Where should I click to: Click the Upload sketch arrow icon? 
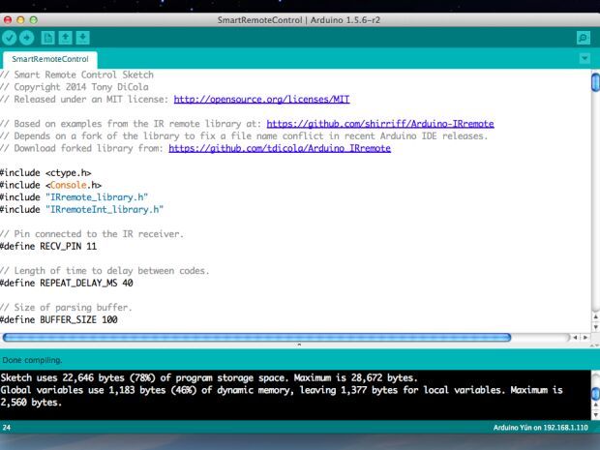(x=26, y=38)
